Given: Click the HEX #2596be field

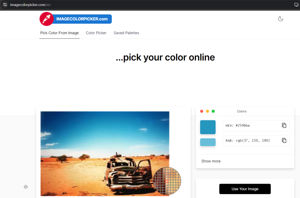Looking at the screenshot, I should [256, 125].
